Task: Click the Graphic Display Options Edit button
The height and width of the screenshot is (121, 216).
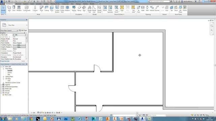Action: (19, 47)
